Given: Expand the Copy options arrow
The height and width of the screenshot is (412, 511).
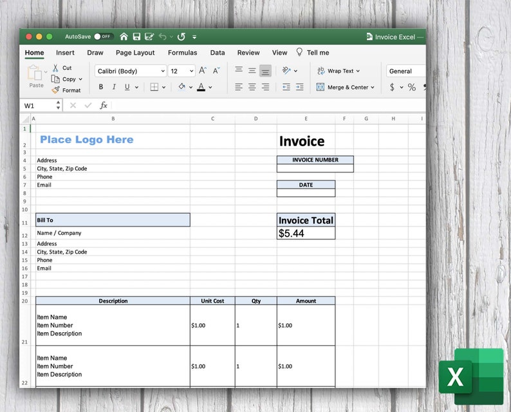Looking at the screenshot, I should (x=80, y=79).
